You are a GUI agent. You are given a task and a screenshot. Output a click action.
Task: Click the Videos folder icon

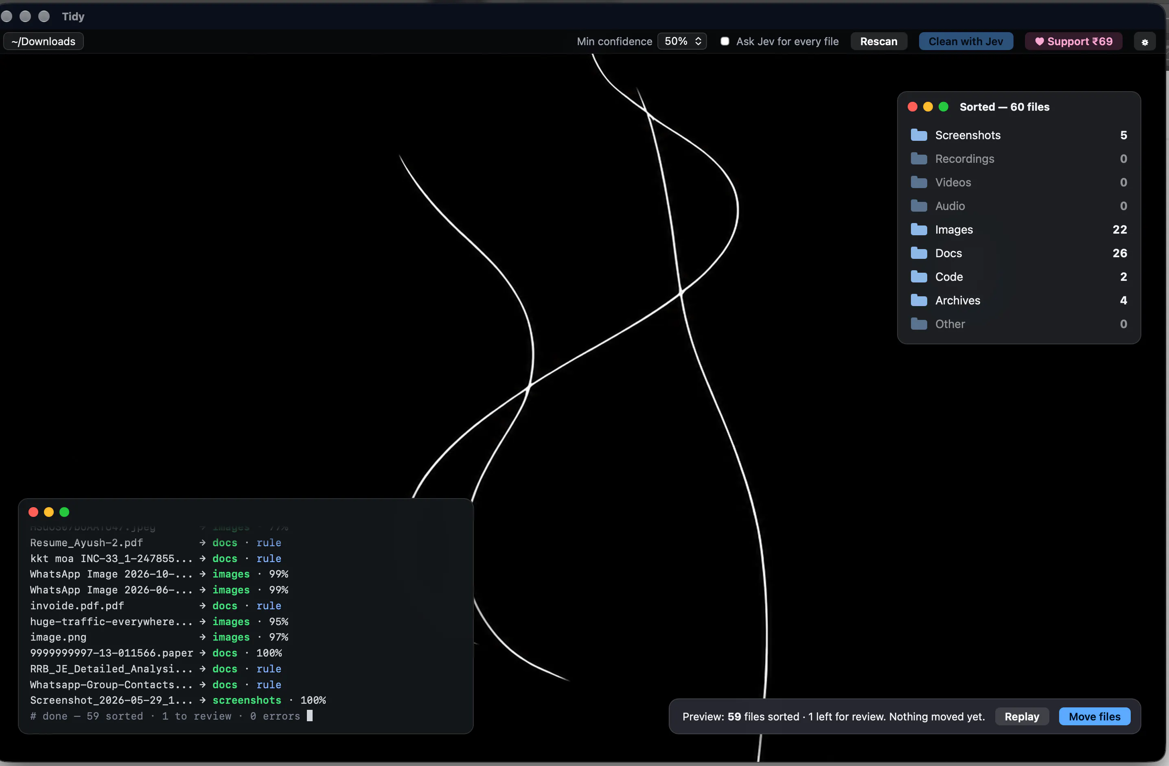919,182
